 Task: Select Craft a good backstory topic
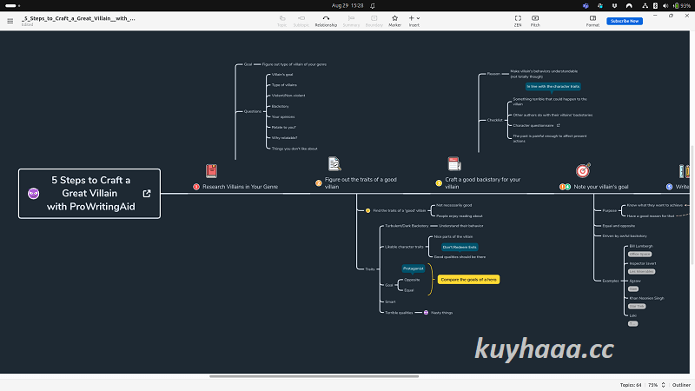pyautogui.click(x=482, y=183)
